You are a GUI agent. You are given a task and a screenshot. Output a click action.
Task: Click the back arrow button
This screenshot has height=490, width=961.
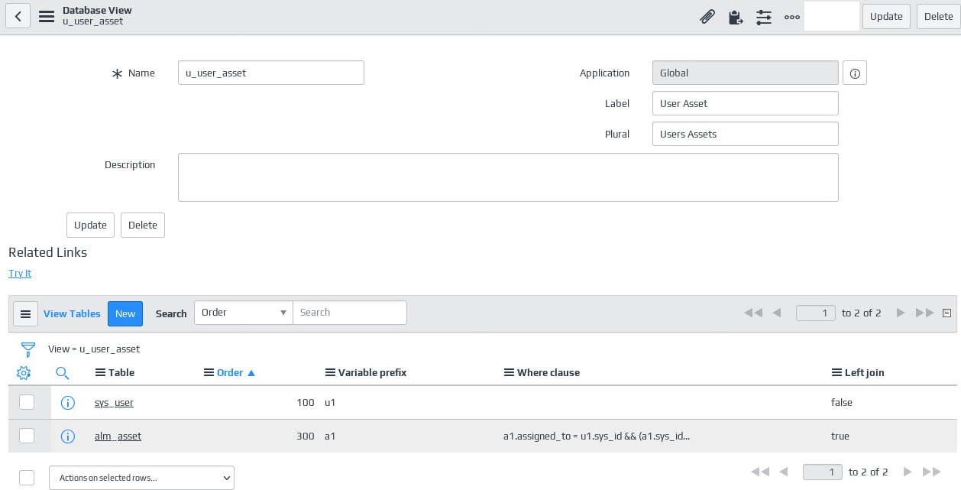[x=18, y=16]
